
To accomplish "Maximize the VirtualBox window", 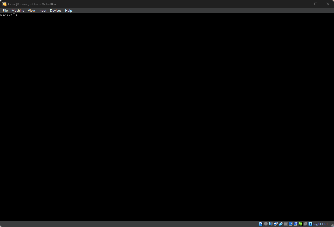I will point(316,4).
